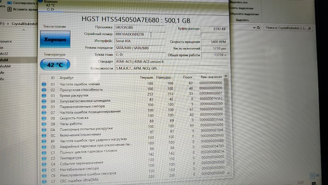The height and width of the screenshot is (185, 328).
Task: Click the power-on hours value 13738 ч
Action: (214, 55)
